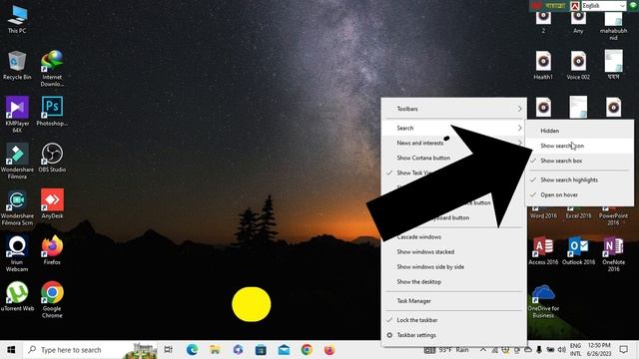Screen dimensions: 639x359
Task: Select the Outlook 2016 shortcut
Action: (x=578, y=250)
